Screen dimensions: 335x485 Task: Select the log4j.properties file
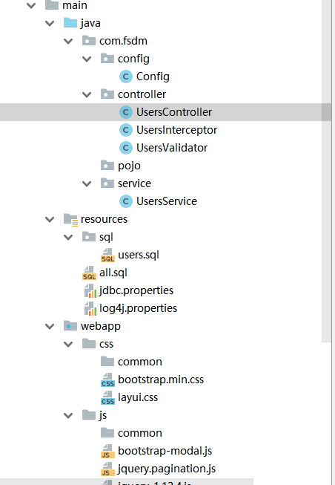point(138,308)
